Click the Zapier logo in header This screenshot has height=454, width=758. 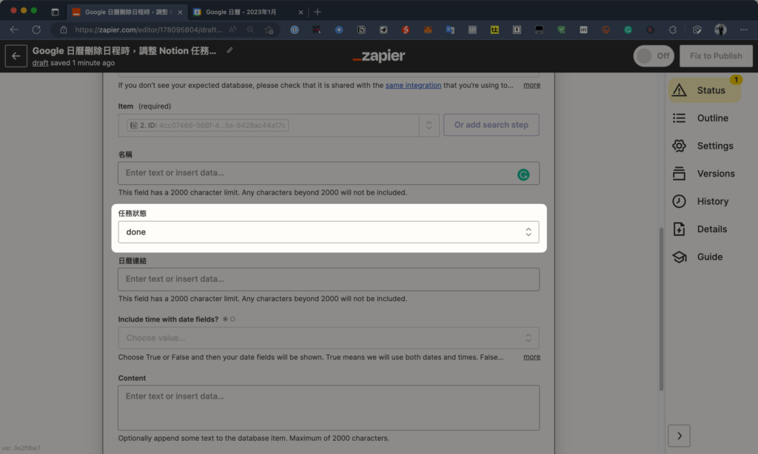[x=379, y=56]
